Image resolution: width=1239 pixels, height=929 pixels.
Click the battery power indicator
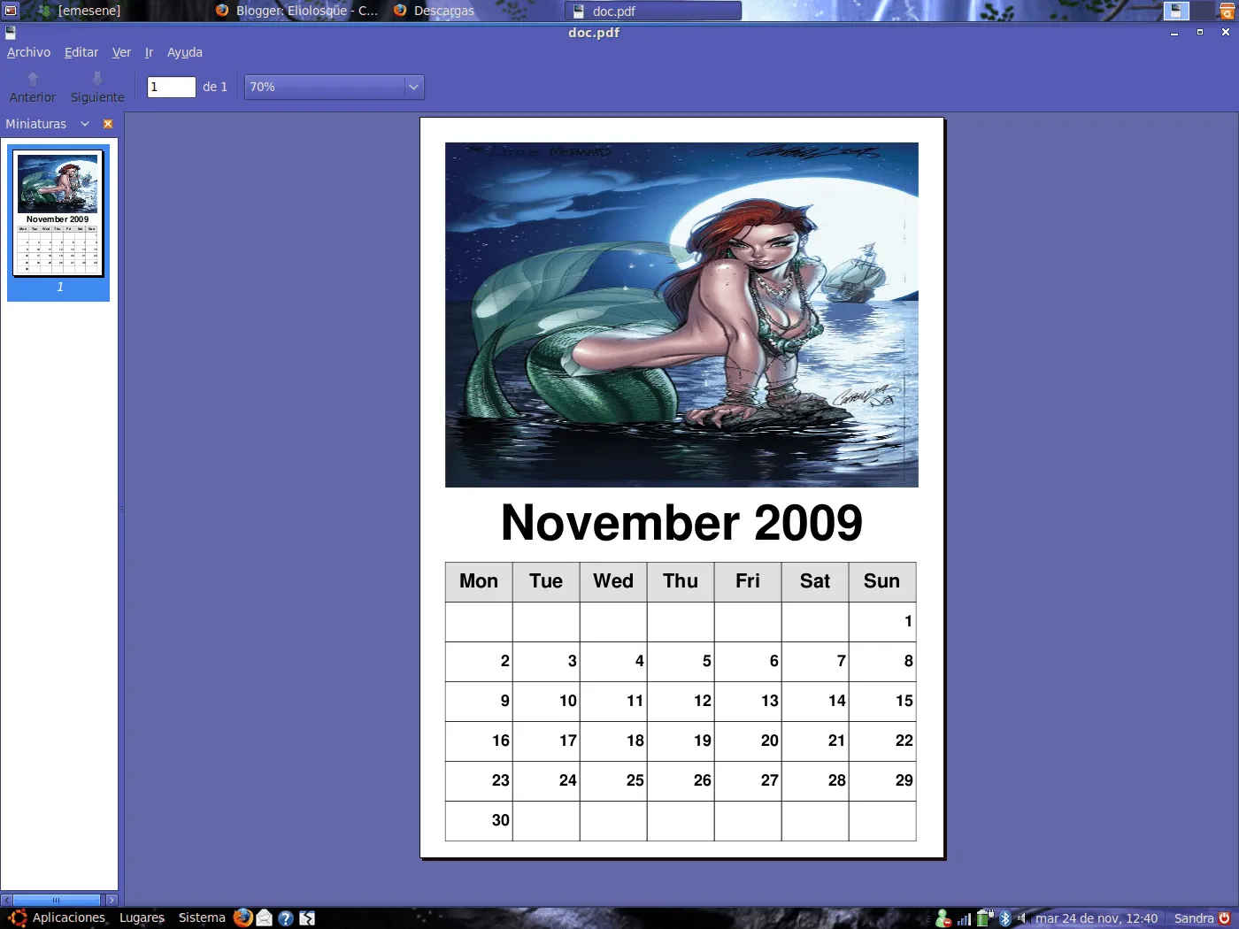point(985,918)
